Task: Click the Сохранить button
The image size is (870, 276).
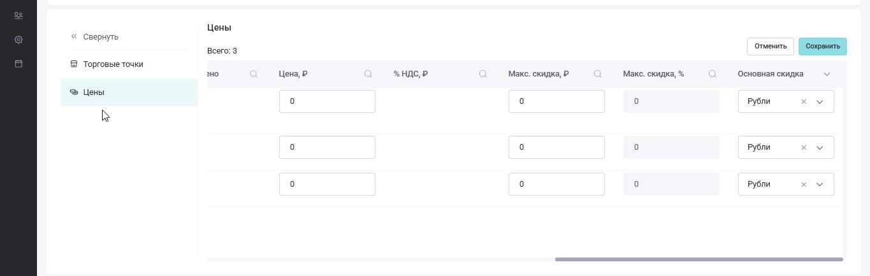Action: coord(822,46)
